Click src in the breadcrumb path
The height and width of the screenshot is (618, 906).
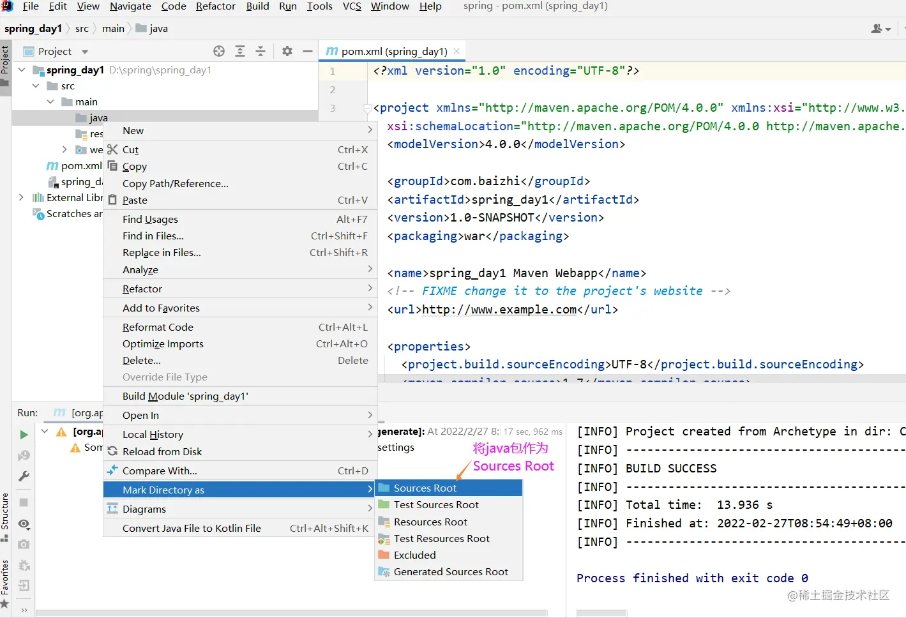82,29
